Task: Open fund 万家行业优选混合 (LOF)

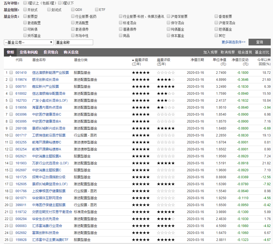Action: pos(50,163)
